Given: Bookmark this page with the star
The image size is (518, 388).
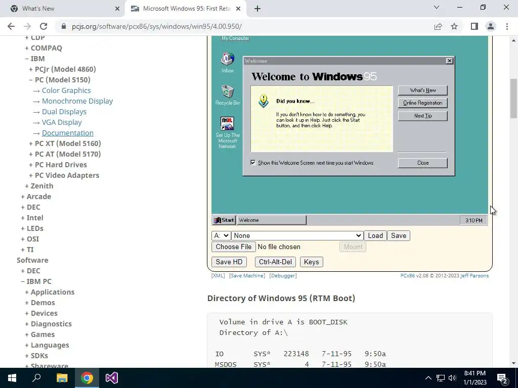Looking at the screenshot, I should tap(454, 26).
